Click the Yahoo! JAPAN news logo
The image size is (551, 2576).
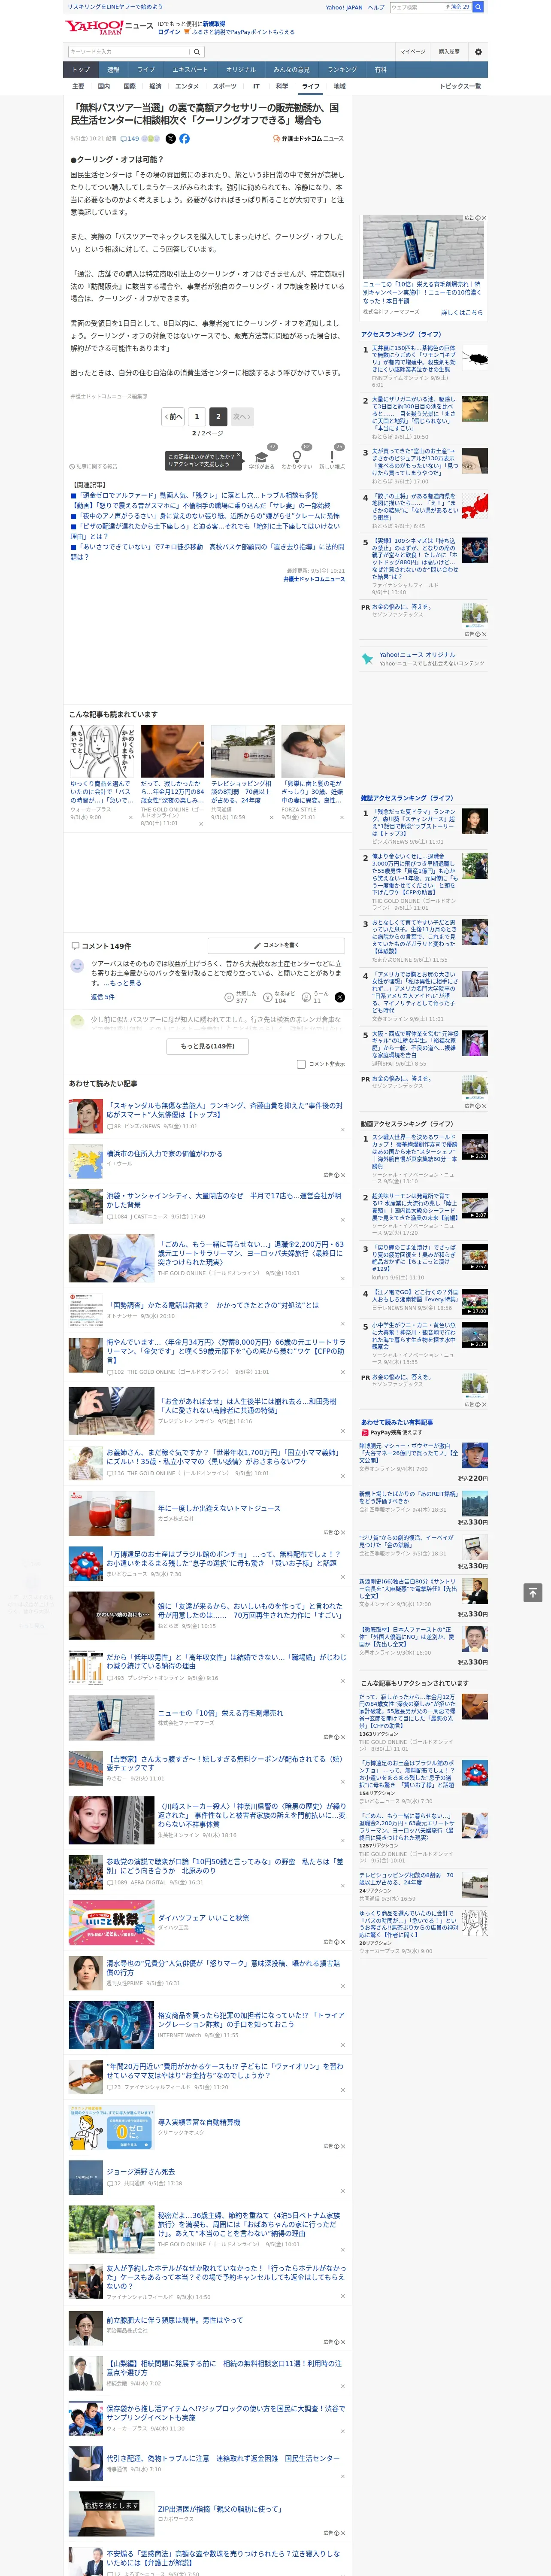click(109, 27)
